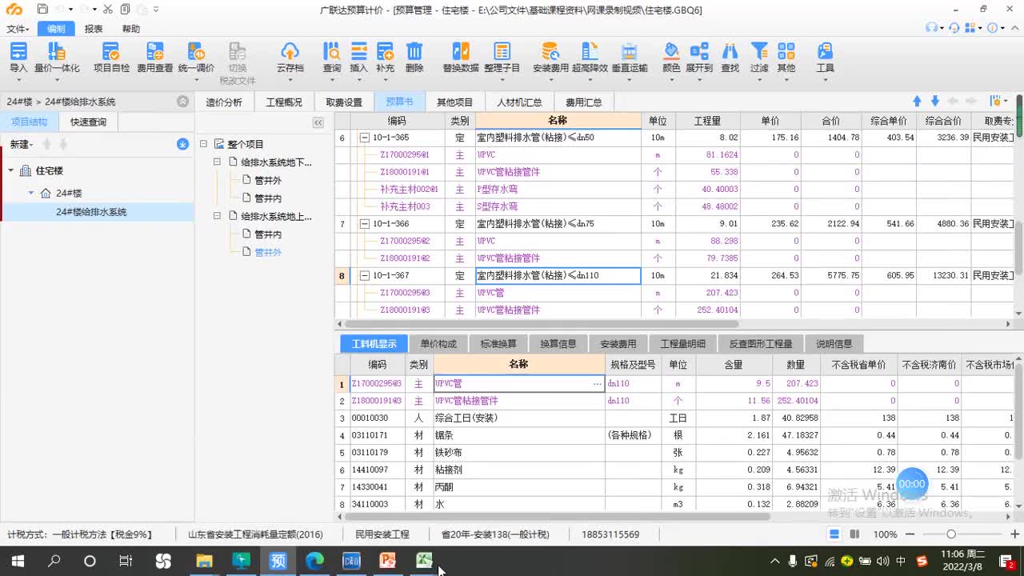
Task: Collapse the tree panel with double chevron
Action: point(318,122)
